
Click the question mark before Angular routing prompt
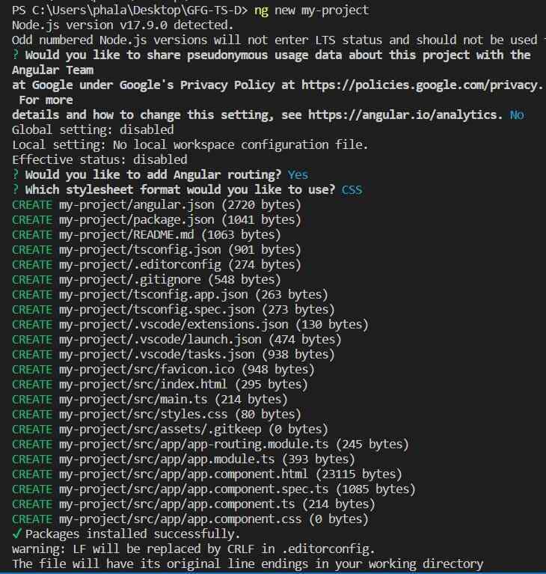16,174
